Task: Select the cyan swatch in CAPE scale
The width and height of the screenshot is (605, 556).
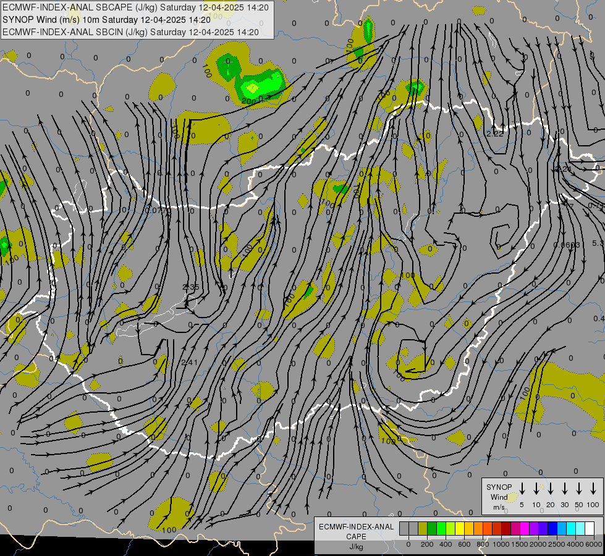Action: [571, 528]
